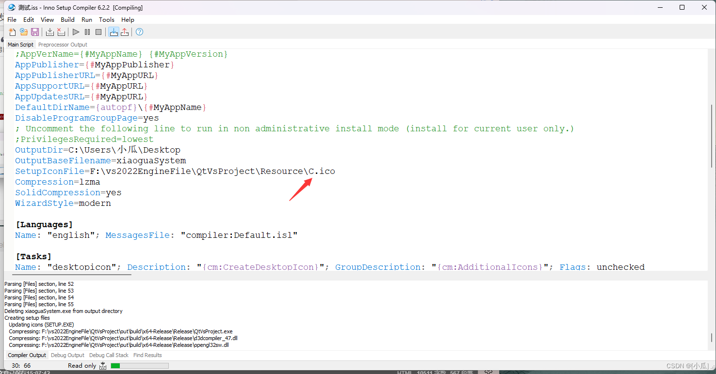The height and width of the screenshot is (374, 716).
Task: Click the 'Name: "english"' languages line
Action: pos(156,235)
